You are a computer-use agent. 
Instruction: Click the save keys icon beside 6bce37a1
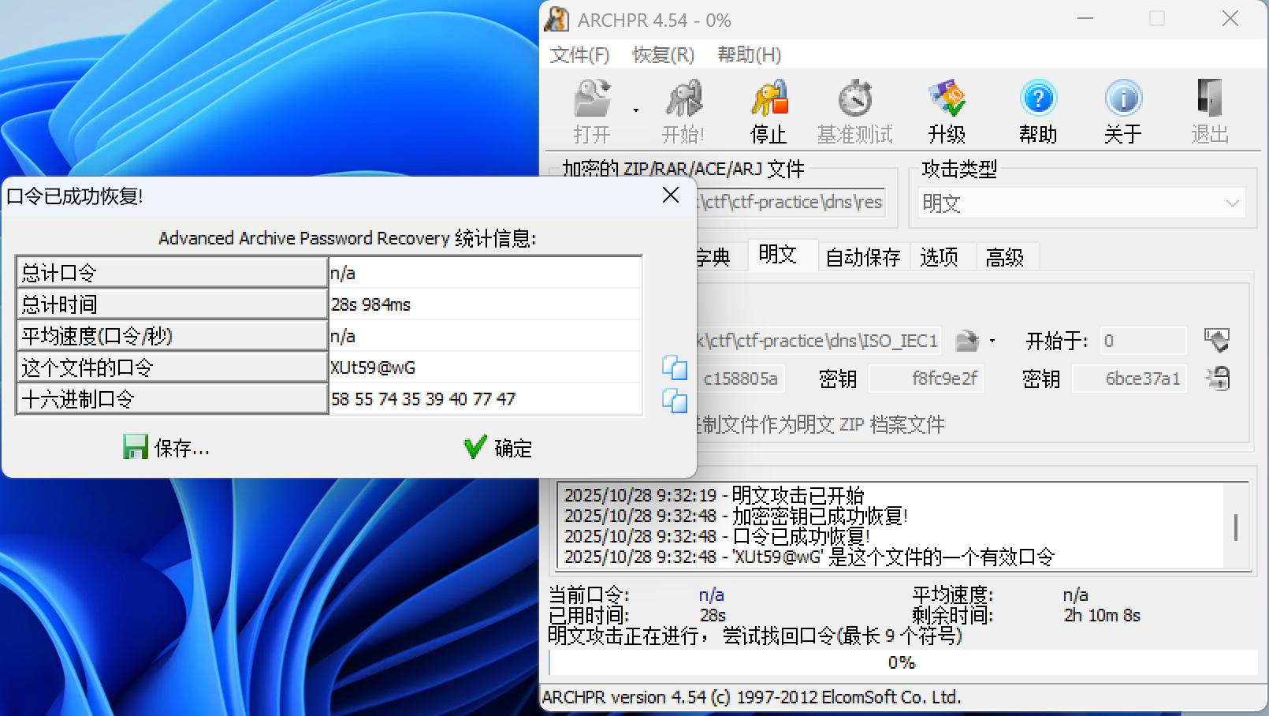pos(1218,379)
